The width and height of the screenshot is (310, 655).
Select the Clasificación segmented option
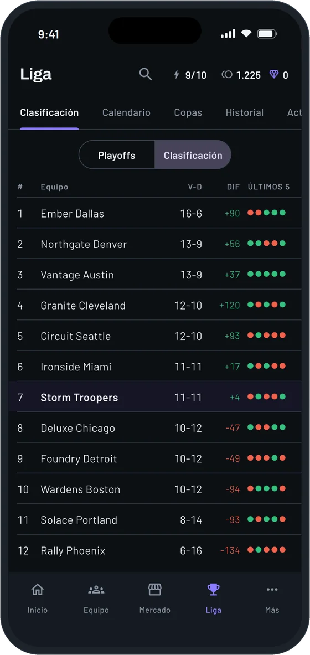pos(193,156)
